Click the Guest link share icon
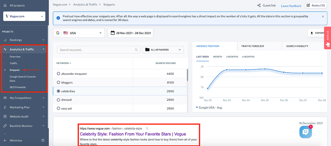The width and height of the screenshot is (331, 146). point(259,5)
